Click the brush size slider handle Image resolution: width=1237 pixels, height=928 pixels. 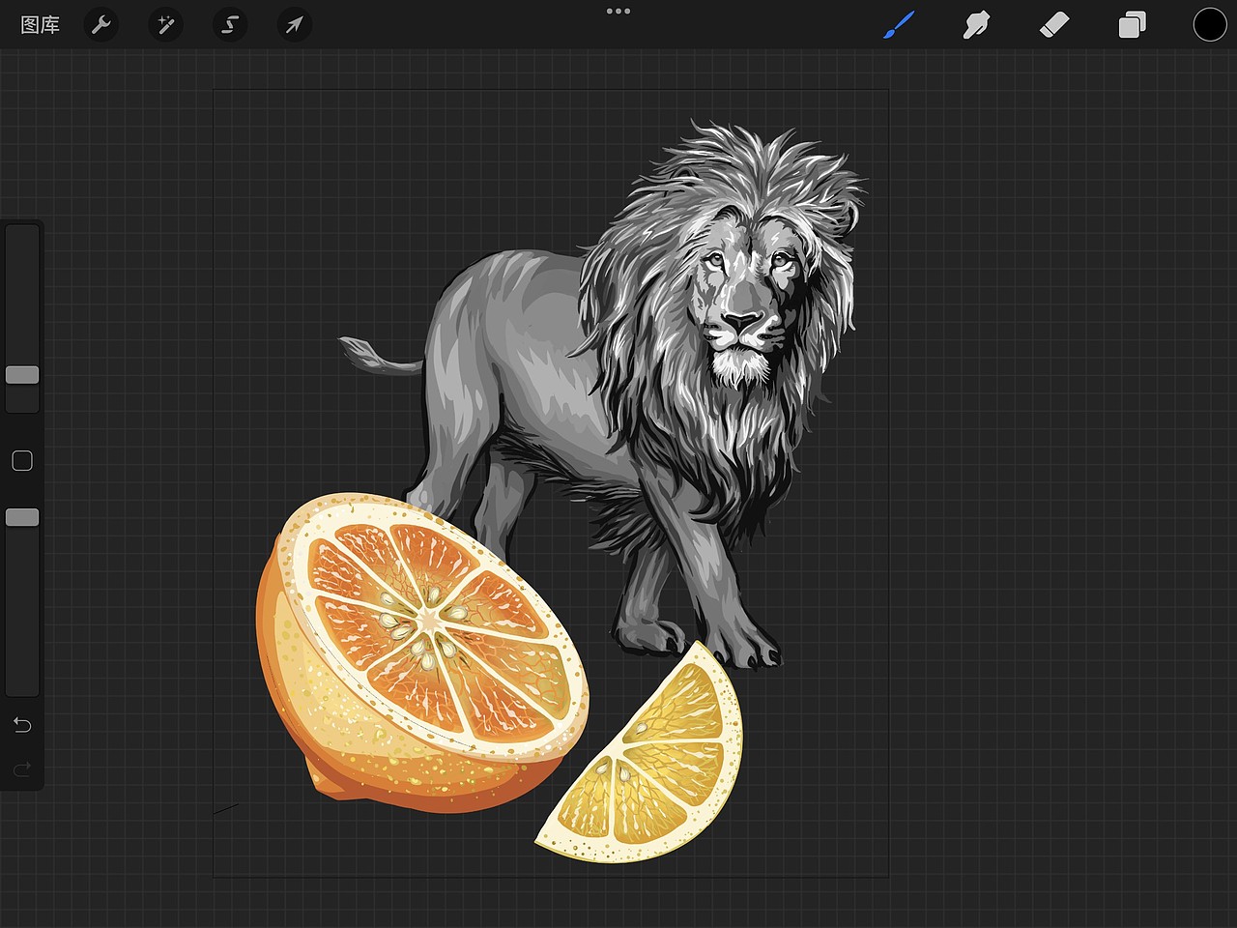coord(22,375)
